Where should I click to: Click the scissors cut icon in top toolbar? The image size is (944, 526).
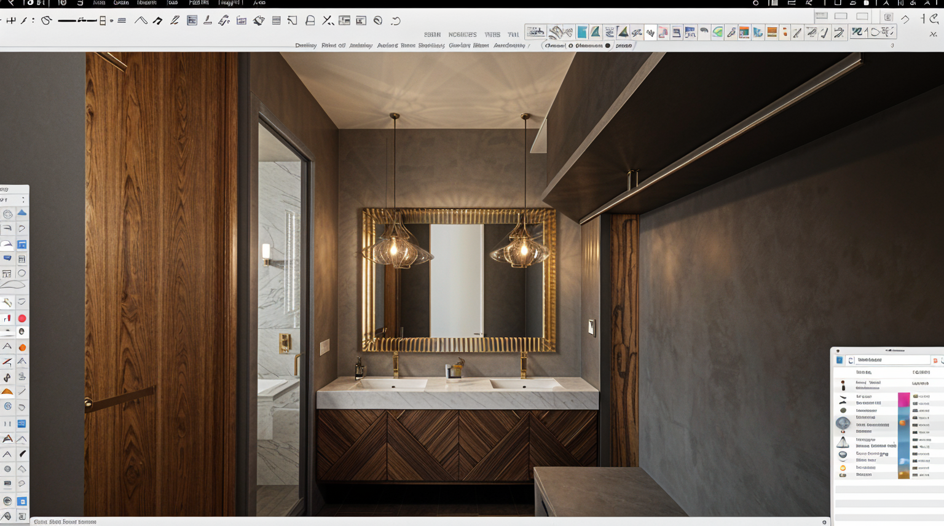[328, 21]
